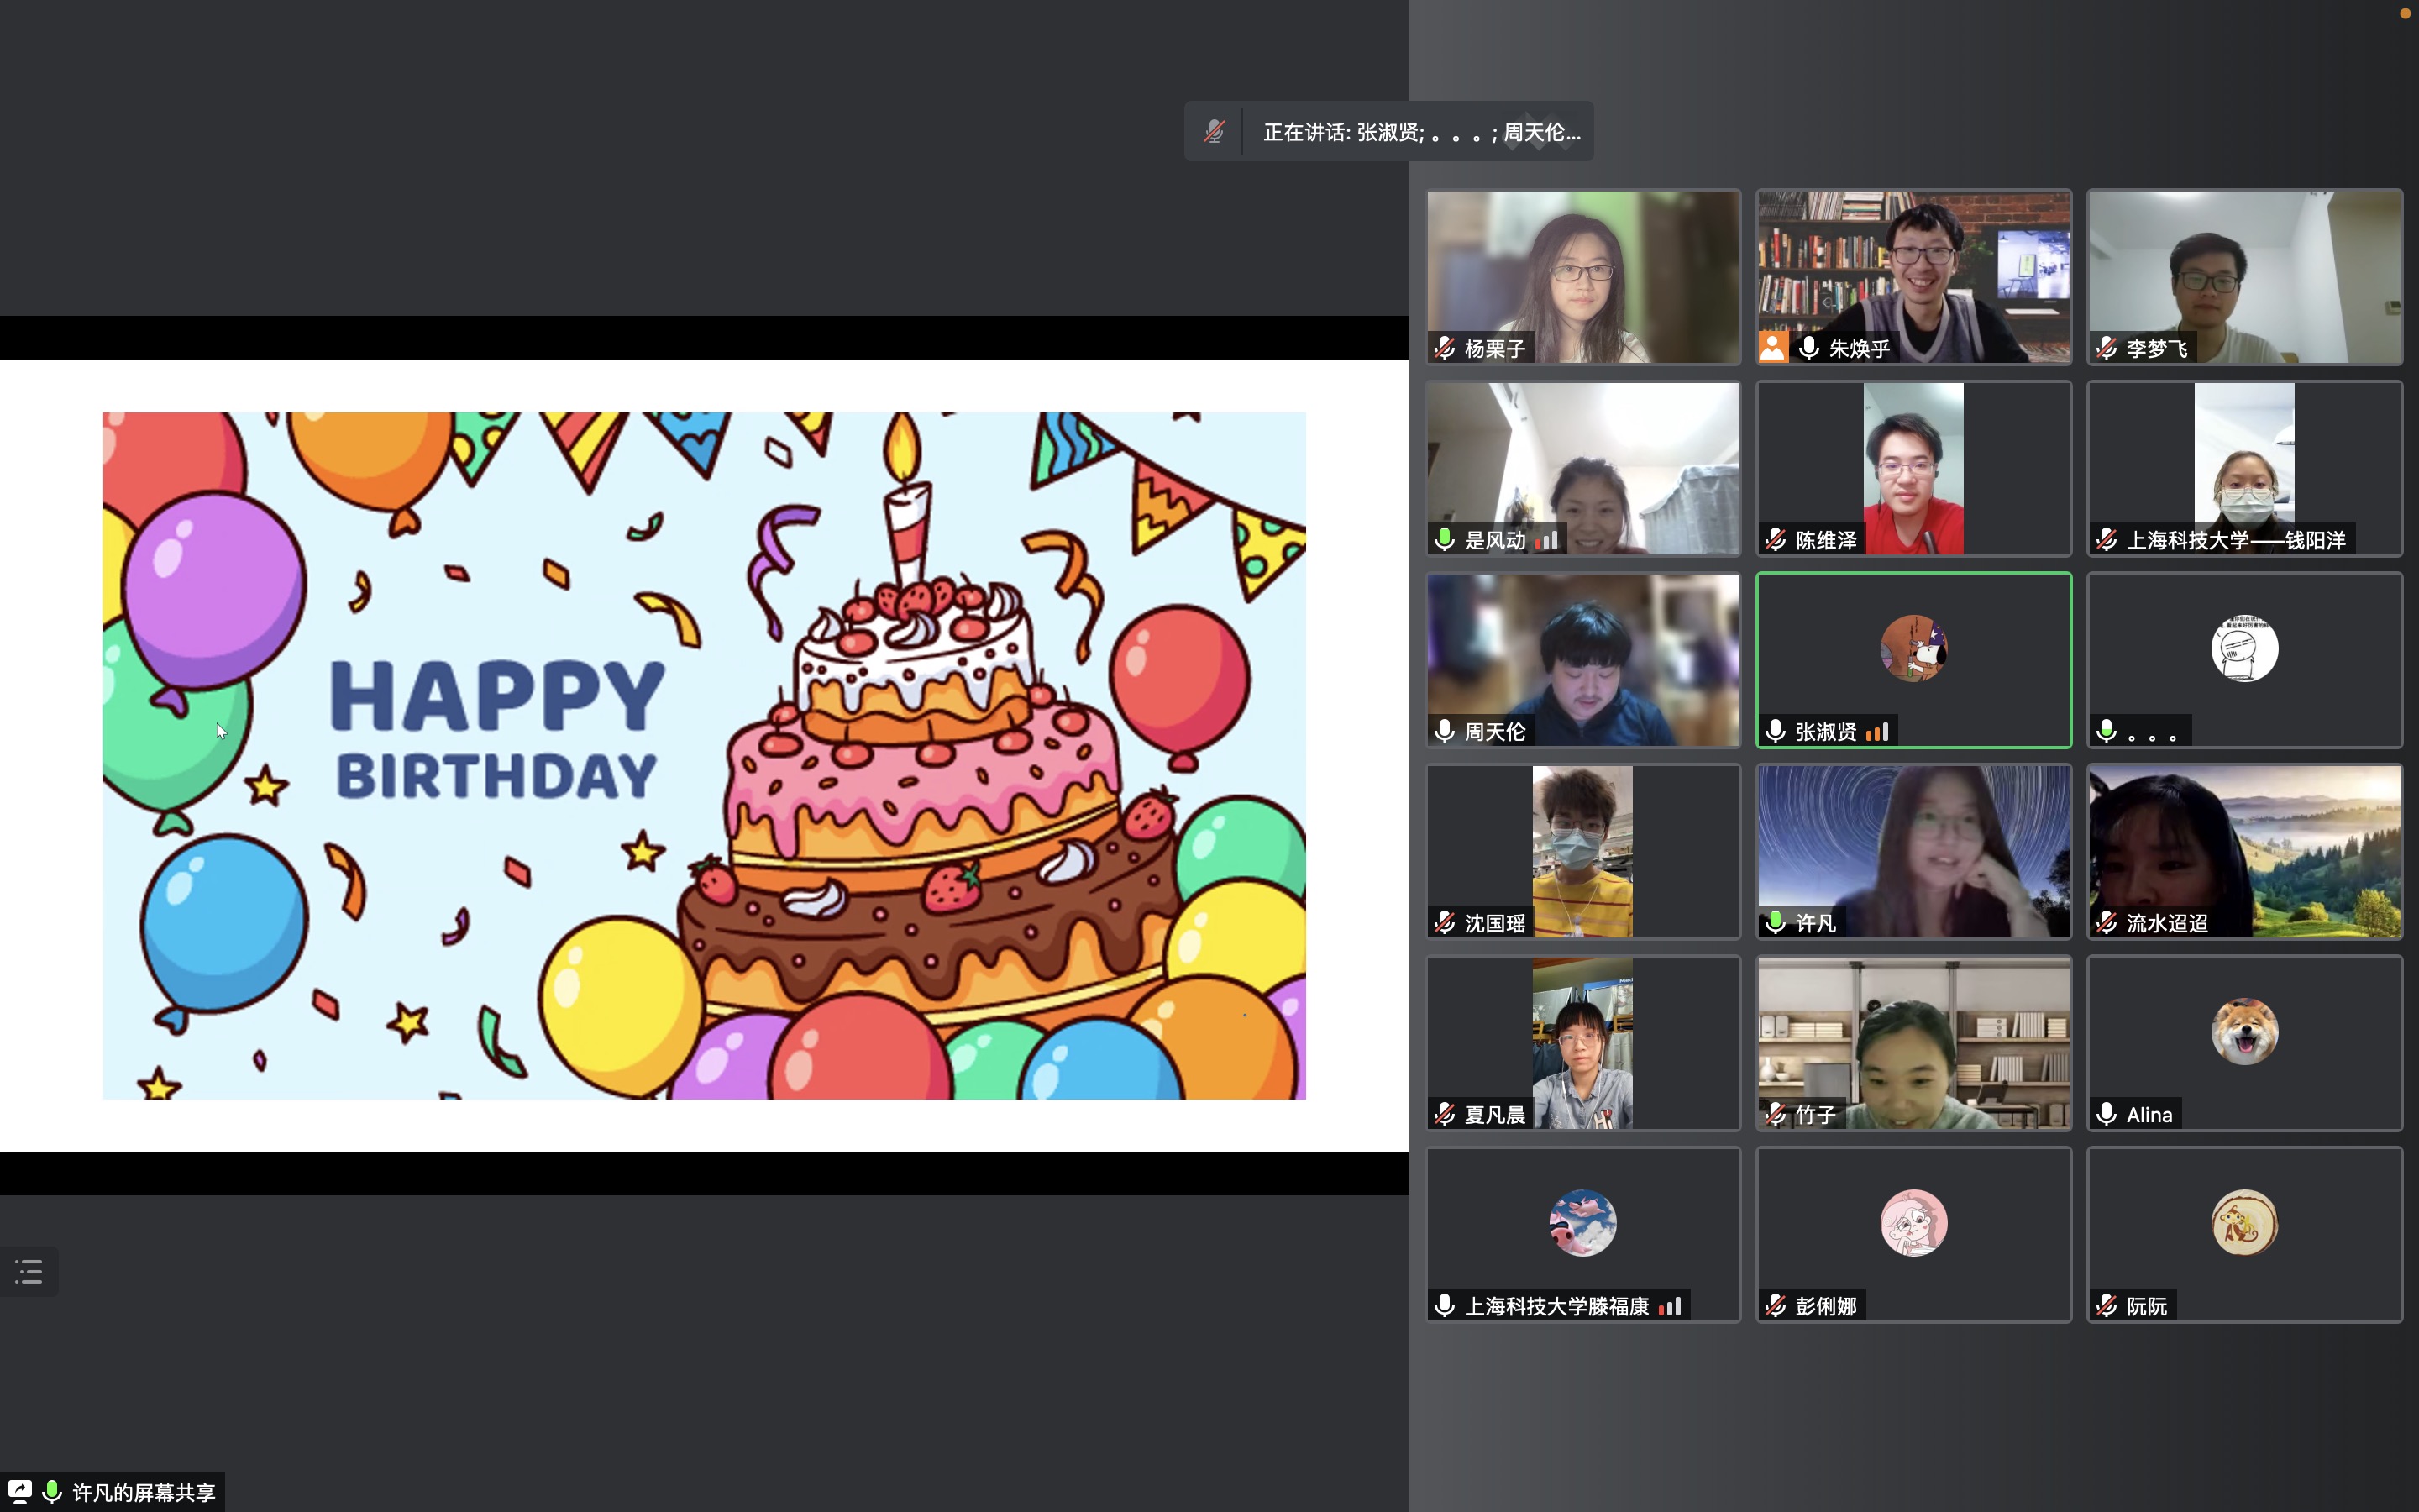Click the muted mic icon beside 竹子
2419x1512 pixels.
coord(1776,1114)
